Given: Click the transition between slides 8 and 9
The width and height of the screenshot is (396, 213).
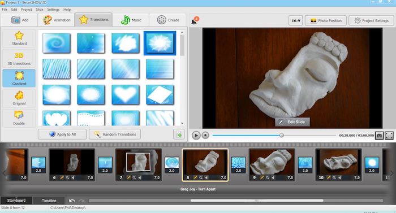Looking at the screenshot, I should click(x=238, y=165).
